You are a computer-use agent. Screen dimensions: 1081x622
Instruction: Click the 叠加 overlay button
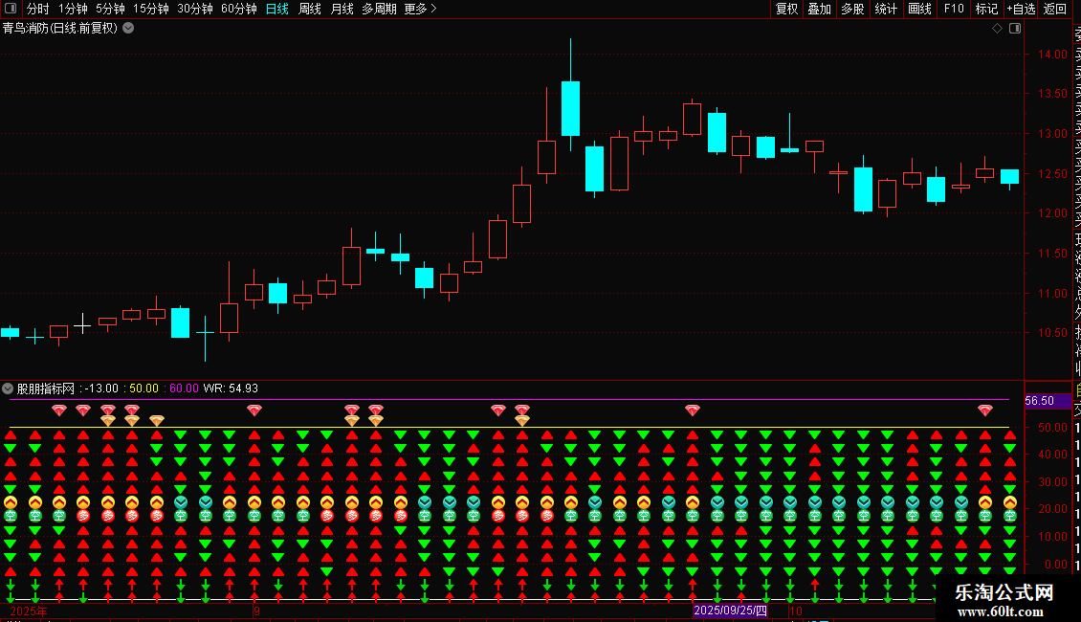820,9
